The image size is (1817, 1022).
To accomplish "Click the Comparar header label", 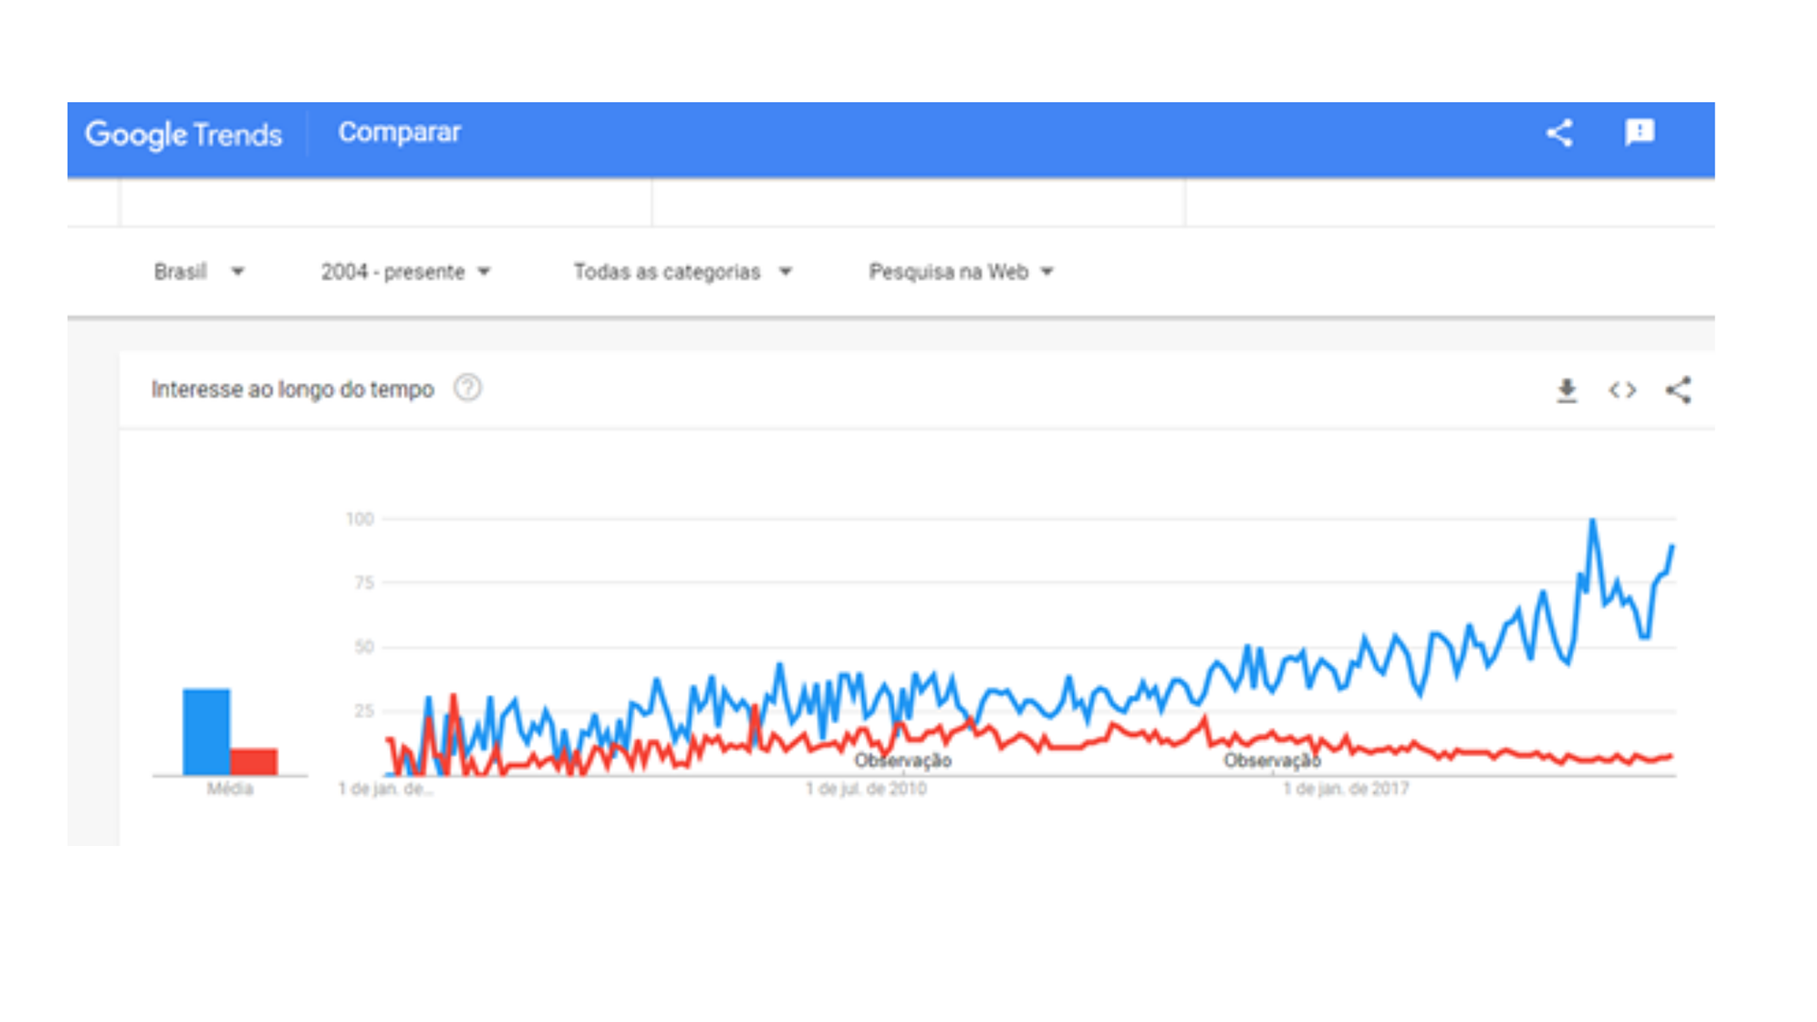I will [399, 132].
